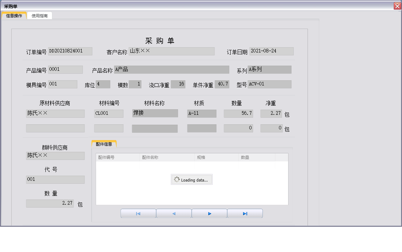This screenshot has height=252, width=402.
Task: Click the 浇口净重 field showing 16
Action: pos(178,84)
